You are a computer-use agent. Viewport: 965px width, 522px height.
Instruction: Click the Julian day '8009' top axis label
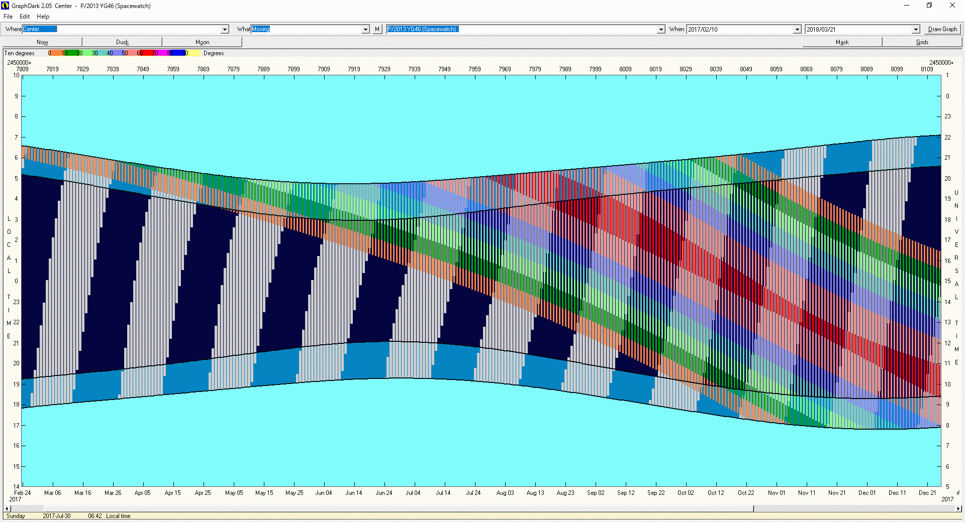625,69
